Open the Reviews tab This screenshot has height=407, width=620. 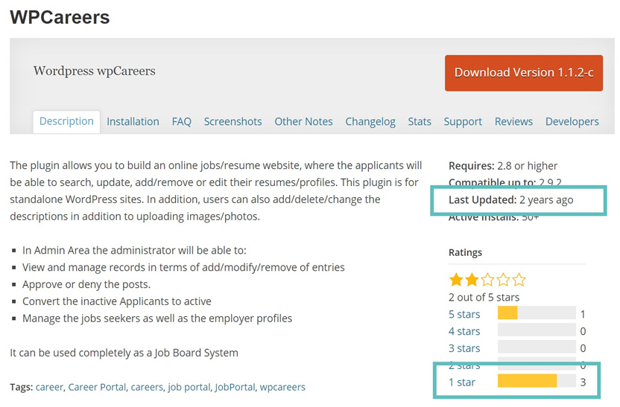(x=513, y=121)
